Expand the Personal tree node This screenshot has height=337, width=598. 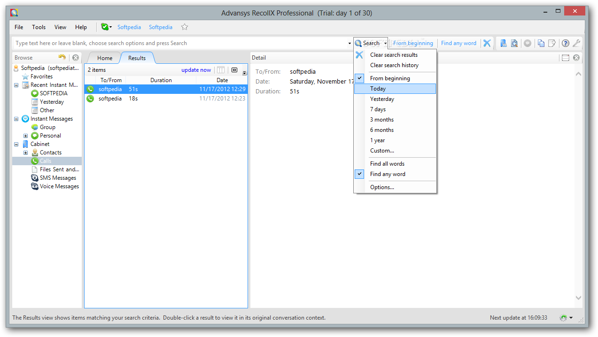pos(25,136)
